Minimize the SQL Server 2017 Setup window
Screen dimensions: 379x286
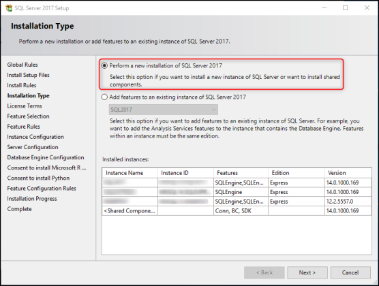(324, 7)
